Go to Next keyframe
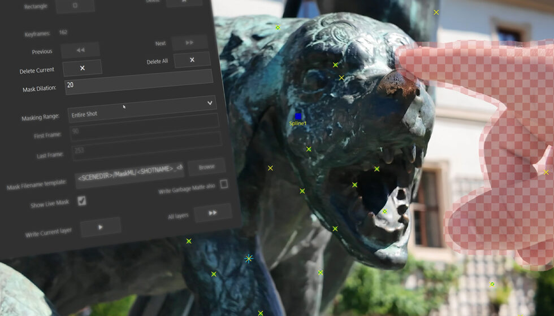Viewport: 554px width, 316px height. (190, 42)
